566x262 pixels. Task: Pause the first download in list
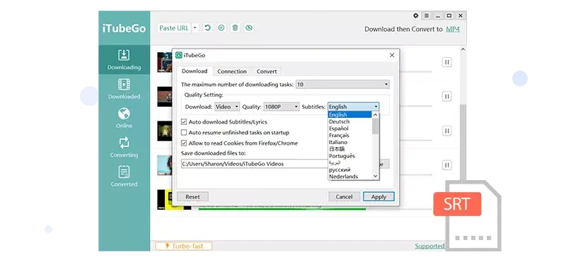click(447, 62)
